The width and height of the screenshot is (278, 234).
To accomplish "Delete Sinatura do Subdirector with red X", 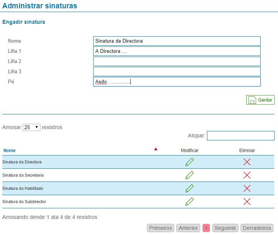I will [247, 202].
